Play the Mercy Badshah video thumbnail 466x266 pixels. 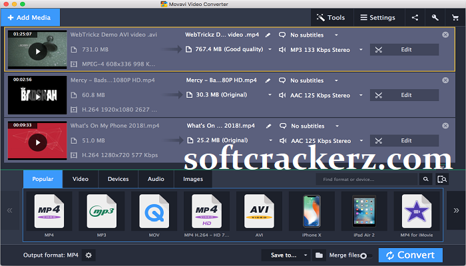click(x=37, y=97)
